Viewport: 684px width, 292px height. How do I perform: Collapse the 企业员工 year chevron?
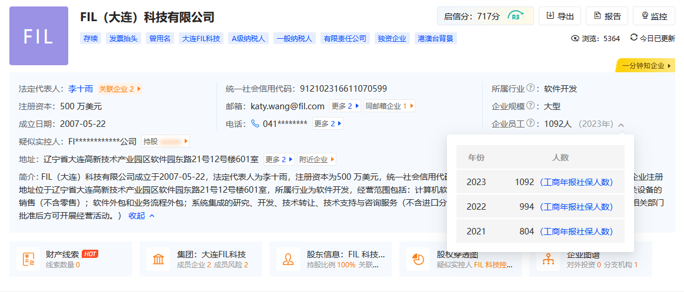pos(621,125)
